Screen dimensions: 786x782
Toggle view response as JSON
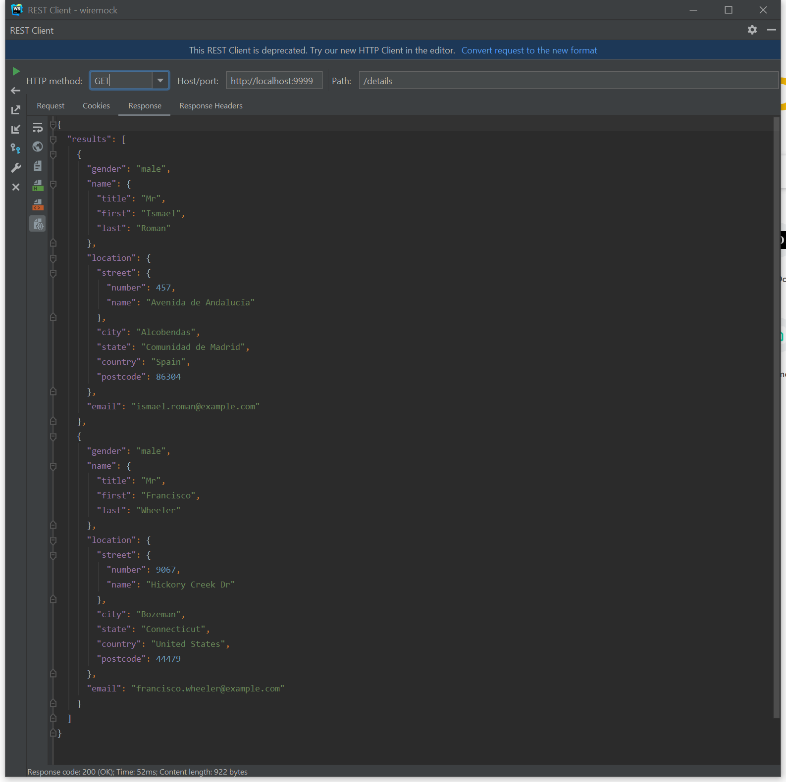tap(38, 224)
